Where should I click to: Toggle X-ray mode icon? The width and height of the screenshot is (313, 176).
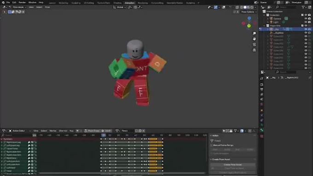pyautogui.click(x=237, y=7)
